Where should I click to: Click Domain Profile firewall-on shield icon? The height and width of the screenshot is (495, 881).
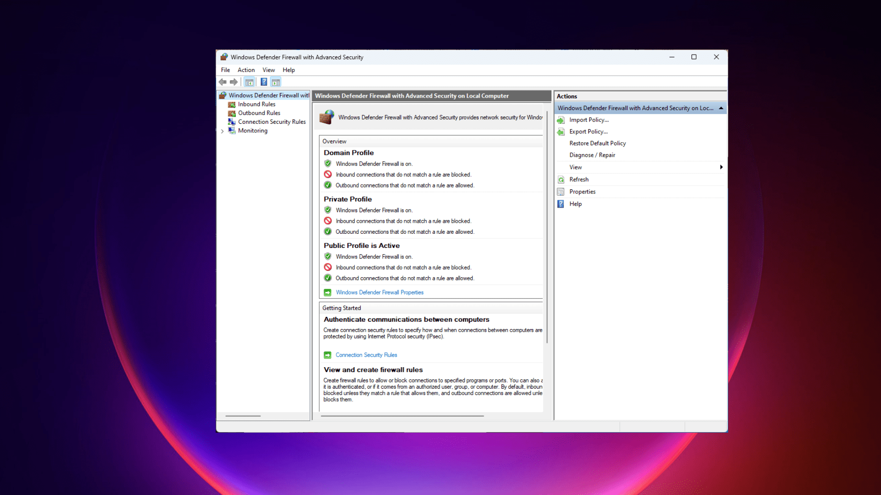328,164
